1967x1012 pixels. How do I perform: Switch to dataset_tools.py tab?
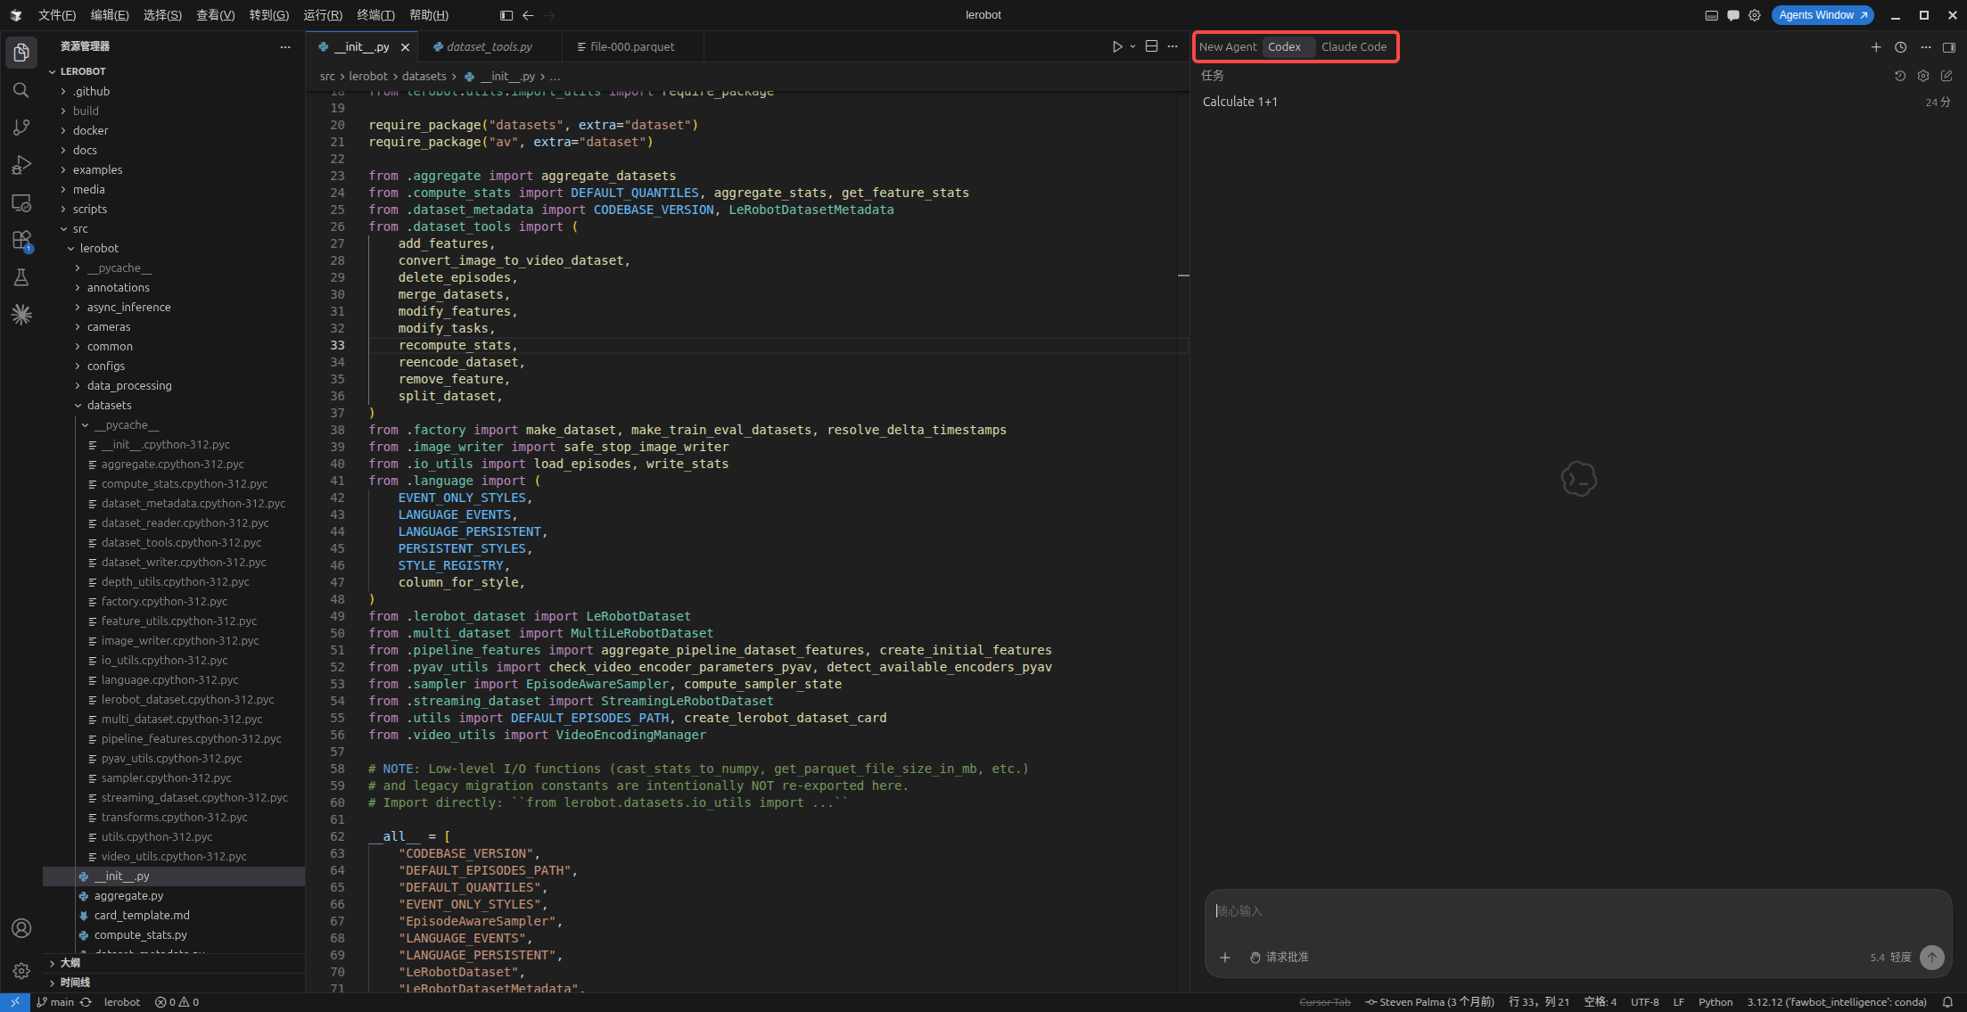pyautogui.click(x=489, y=46)
